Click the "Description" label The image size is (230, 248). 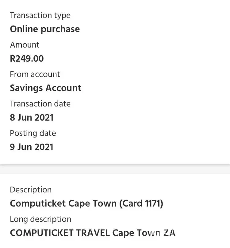(31, 190)
